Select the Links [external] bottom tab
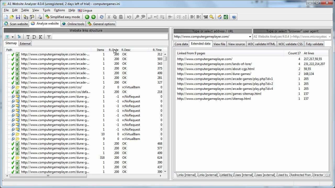 tap(208, 175)
